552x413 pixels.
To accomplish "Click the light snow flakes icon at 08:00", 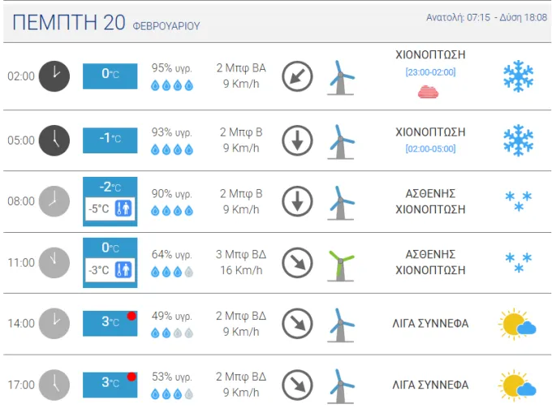I will click(x=518, y=201).
